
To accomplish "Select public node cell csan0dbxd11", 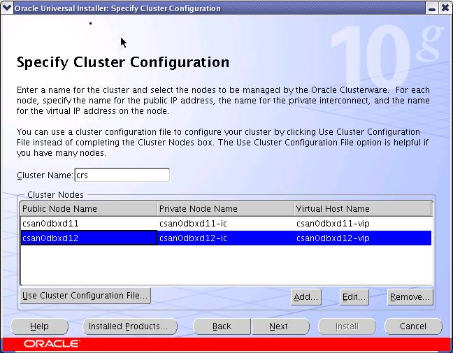I will click(89, 223).
